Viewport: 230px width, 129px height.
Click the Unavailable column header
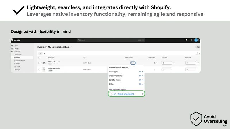(129, 58)
